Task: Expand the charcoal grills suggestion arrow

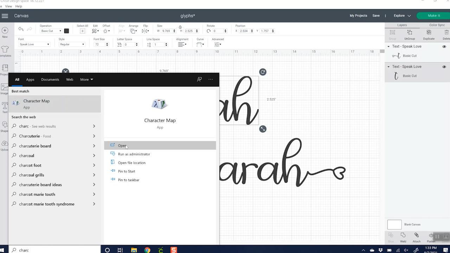Action: pyautogui.click(x=94, y=175)
